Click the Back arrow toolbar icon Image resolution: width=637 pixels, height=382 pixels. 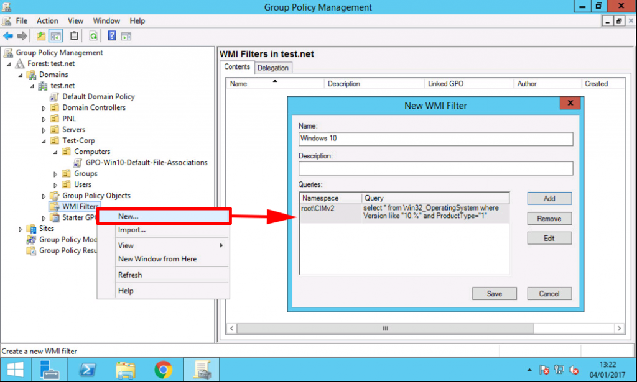pos(8,36)
